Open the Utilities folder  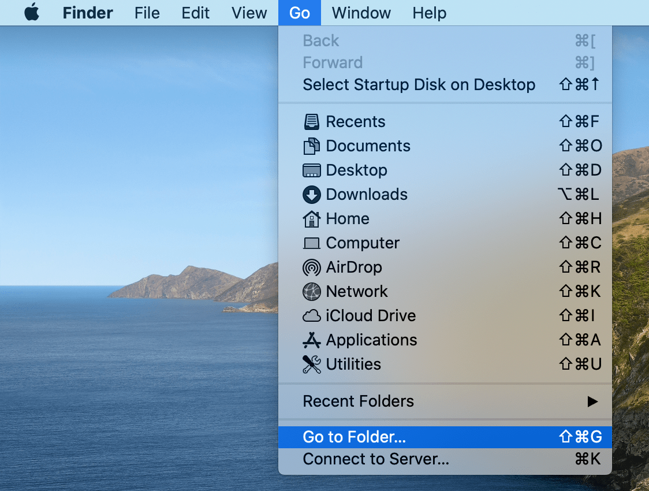(x=353, y=364)
